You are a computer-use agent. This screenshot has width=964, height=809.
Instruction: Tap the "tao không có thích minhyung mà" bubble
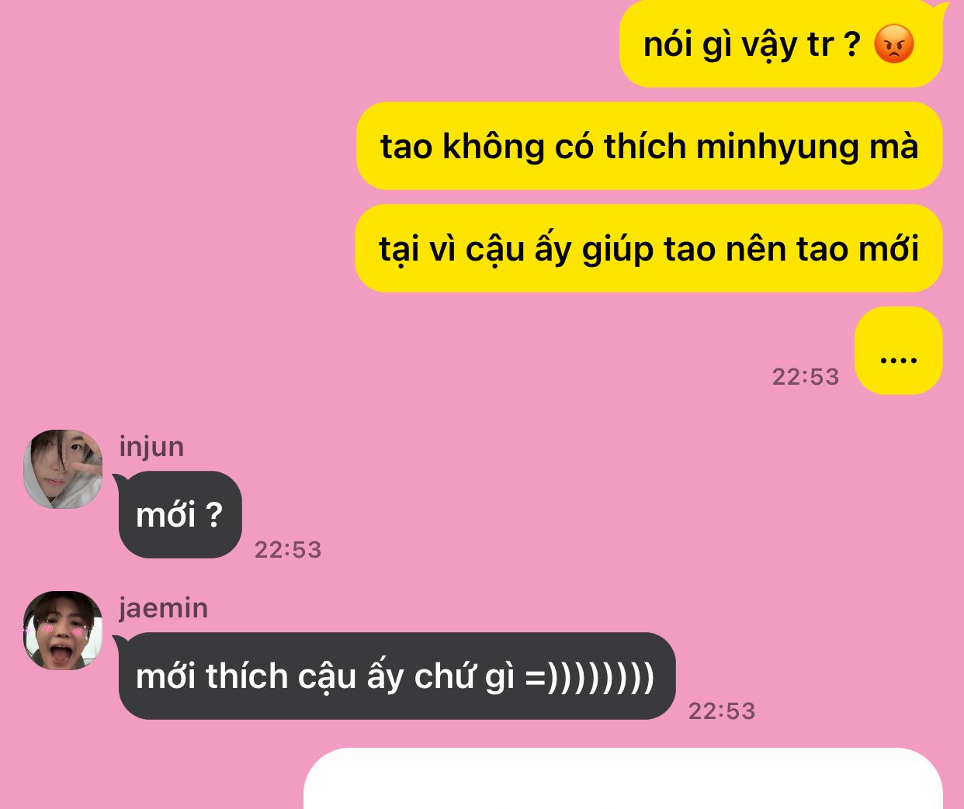tap(649, 146)
